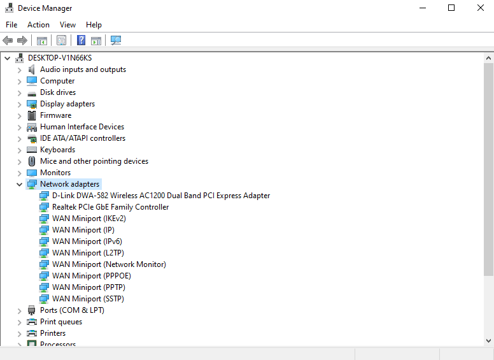Open Properties toolbar icon
The height and width of the screenshot is (360, 494).
pyautogui.click(x=62, y=40)
